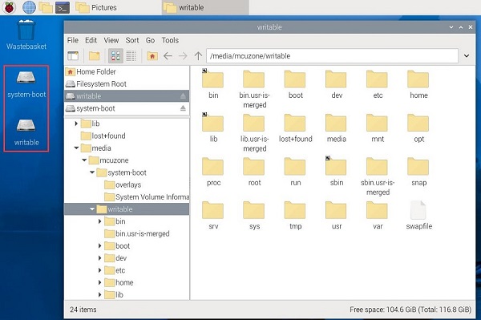
Task: Select the media folder in file pane
Action: [x=336, y=128]
